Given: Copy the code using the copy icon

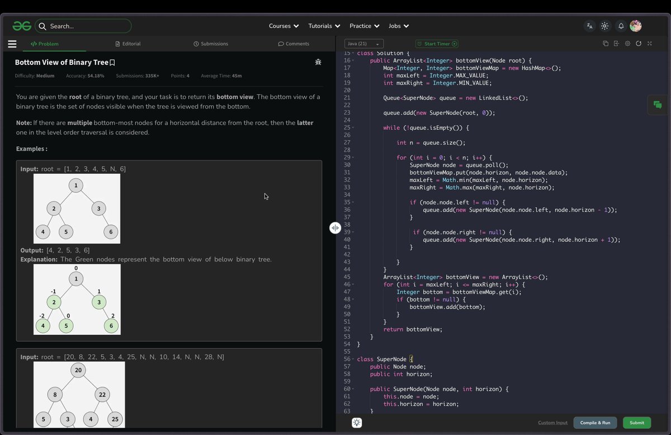Looking at the screenshot, I should [606, 44].
